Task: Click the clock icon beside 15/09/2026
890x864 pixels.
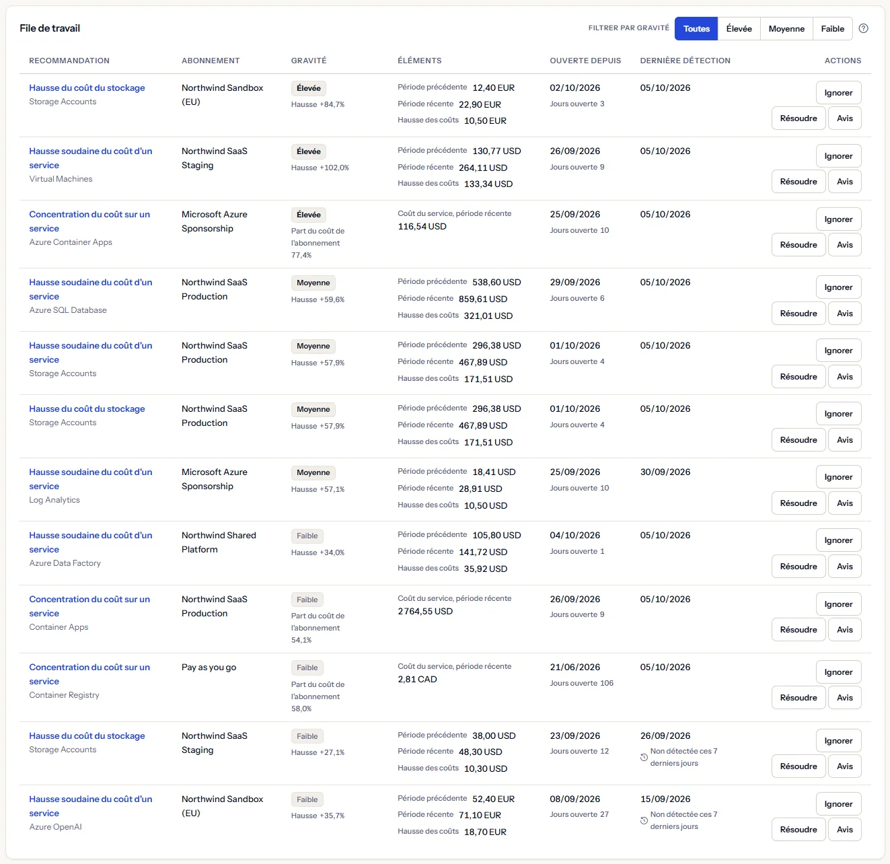Action: (x=644, y=821)
